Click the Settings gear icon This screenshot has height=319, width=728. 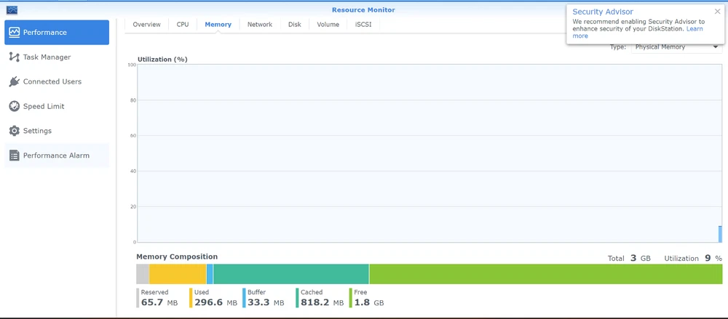14,131
